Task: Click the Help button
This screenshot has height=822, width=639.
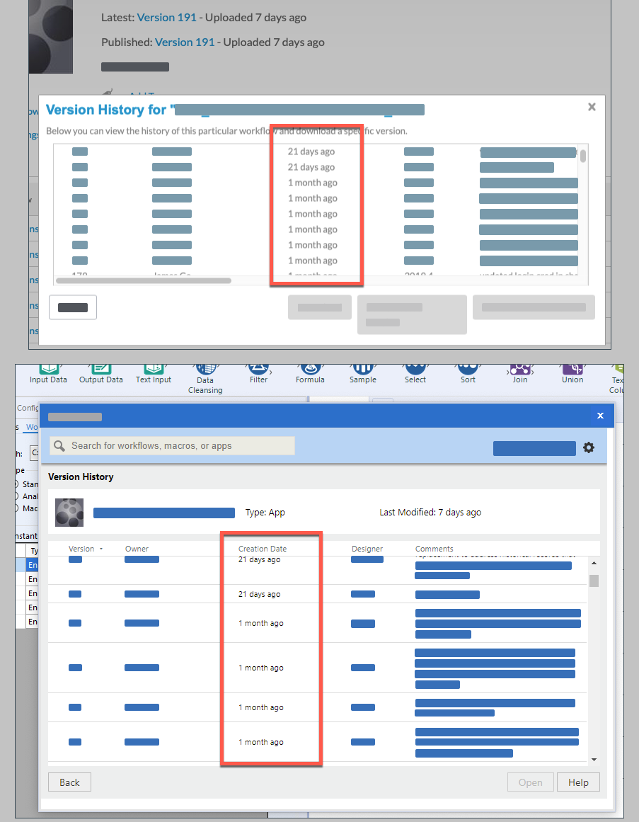Action: 577,782
